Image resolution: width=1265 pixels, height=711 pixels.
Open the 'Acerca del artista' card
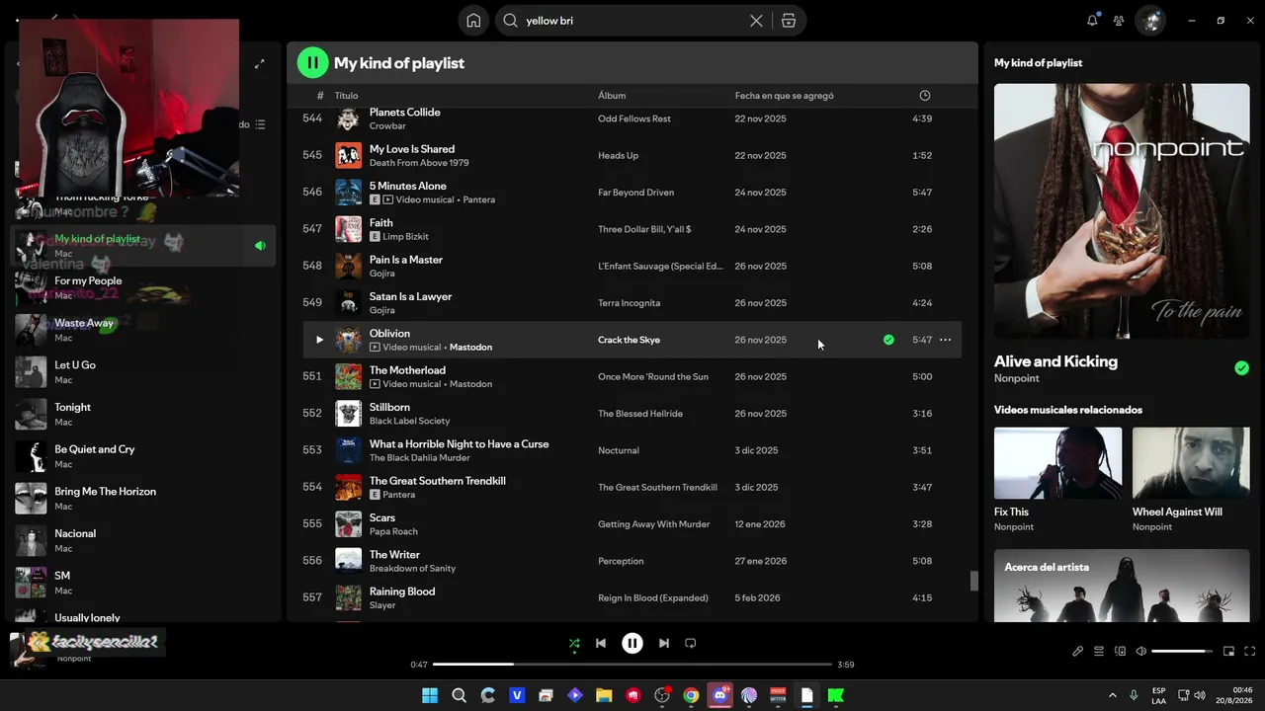click(x=1122, y=586)
